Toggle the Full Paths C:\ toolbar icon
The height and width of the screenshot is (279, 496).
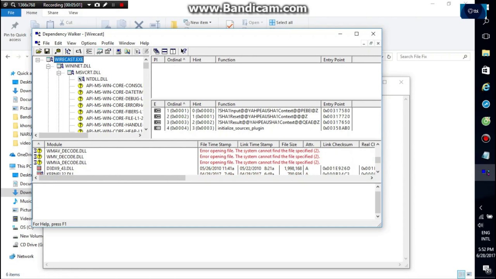coord(79,51)
